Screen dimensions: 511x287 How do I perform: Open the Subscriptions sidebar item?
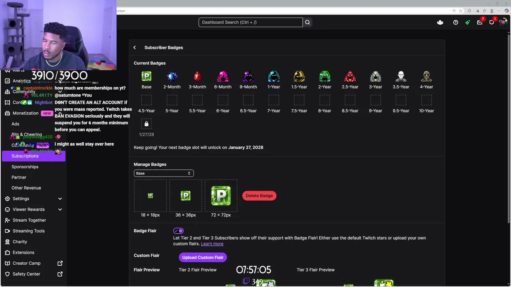coord(34,156)
